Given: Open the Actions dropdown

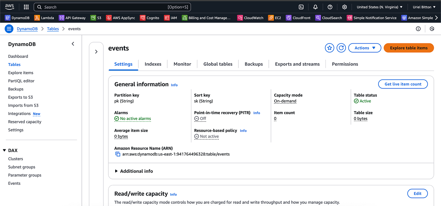Looking at the screenshot, I should 365,48.
